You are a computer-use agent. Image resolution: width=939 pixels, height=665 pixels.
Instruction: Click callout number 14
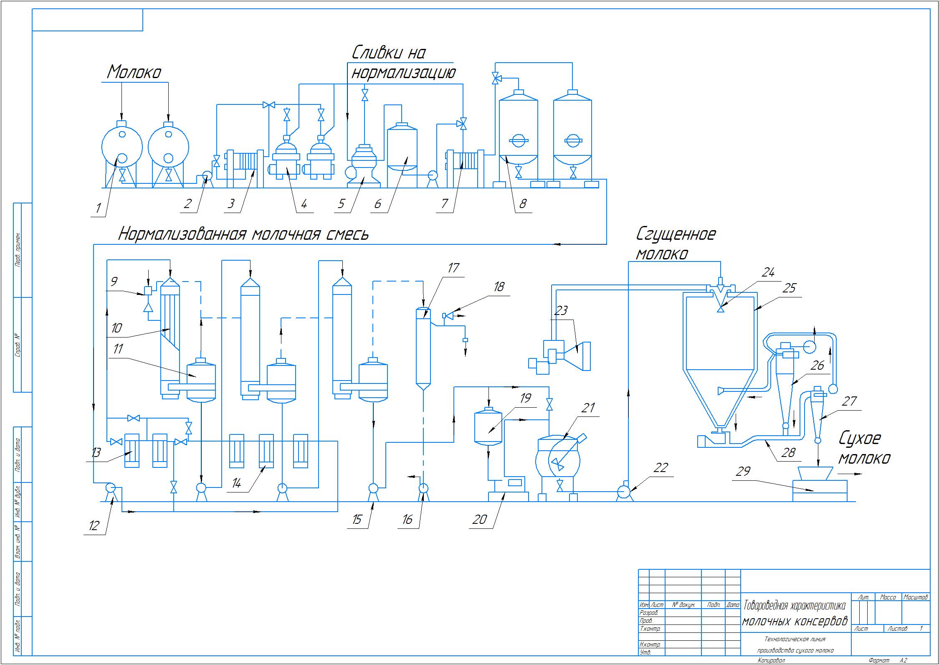236,483
